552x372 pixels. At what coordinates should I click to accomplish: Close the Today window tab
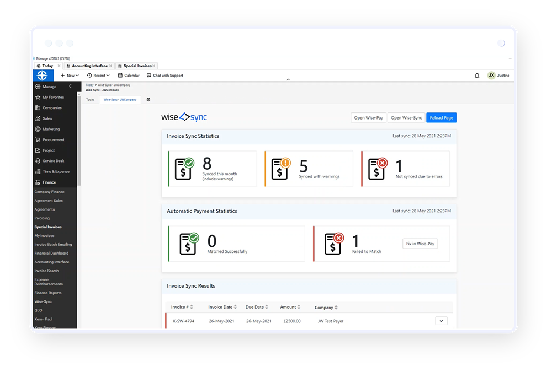pos(59,66)
